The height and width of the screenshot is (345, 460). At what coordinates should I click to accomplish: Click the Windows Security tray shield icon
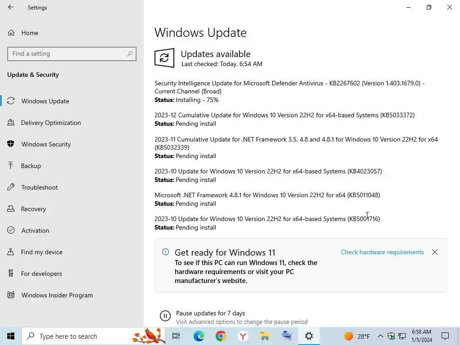pyautogui.click(x=391, y=336)
